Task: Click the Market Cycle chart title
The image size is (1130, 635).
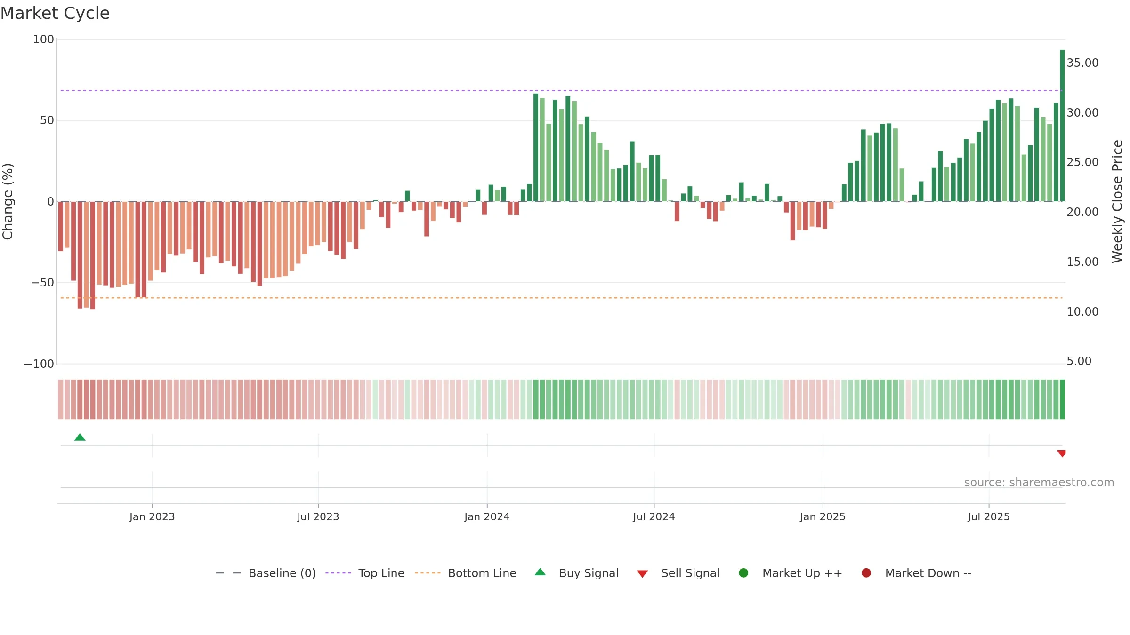Action: tap(55, 13)
